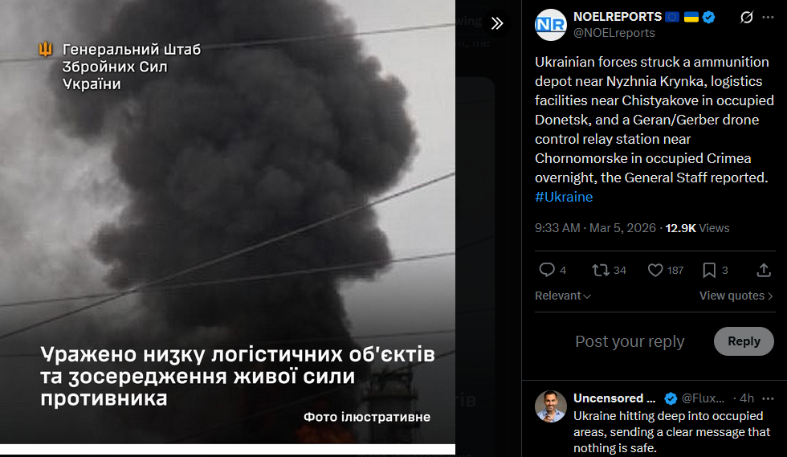Open the Uncensored commenter's avatar
This screenshot has width=787, height=457.
pos(551,406)
